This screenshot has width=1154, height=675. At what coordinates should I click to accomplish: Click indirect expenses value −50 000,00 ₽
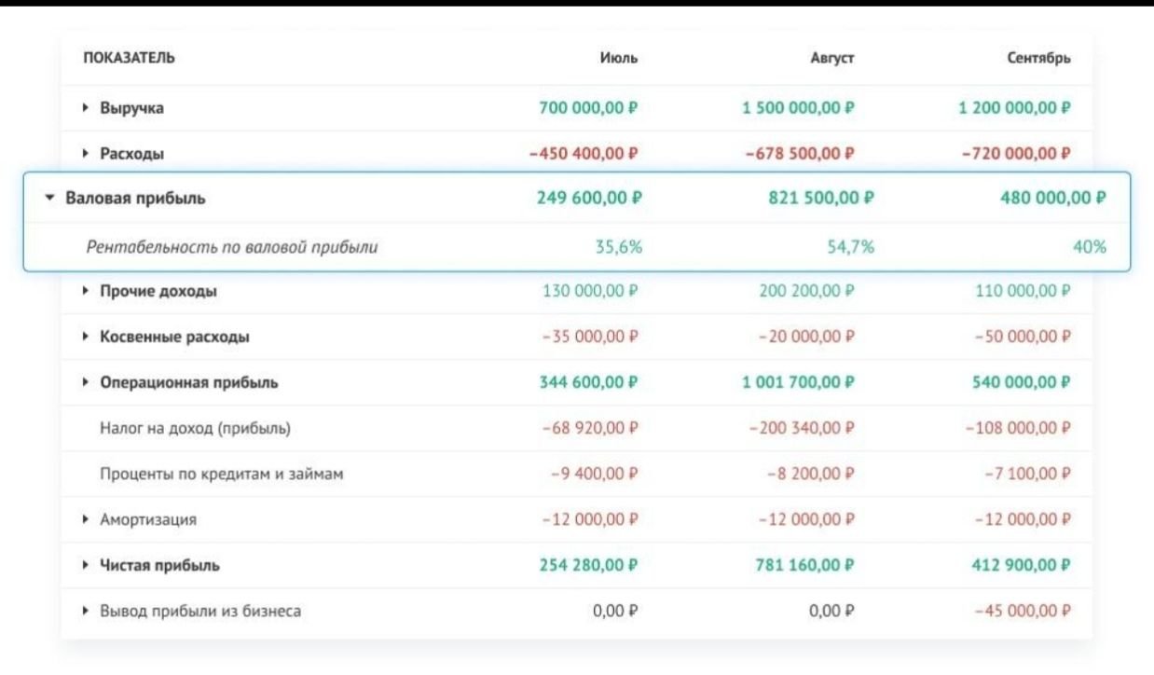click(x=1023, y=337)
